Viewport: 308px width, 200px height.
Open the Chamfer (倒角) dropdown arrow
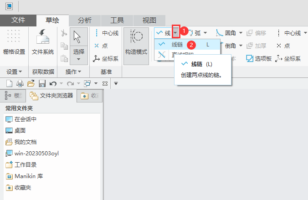[x=241, y=46]
